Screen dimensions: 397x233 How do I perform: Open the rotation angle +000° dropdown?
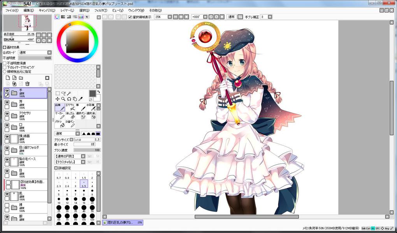click(205, 17)
